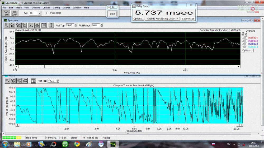Open Chrome from the taskbar
The width and height of the screenshot is (264, 148).
tap(77, 144)
